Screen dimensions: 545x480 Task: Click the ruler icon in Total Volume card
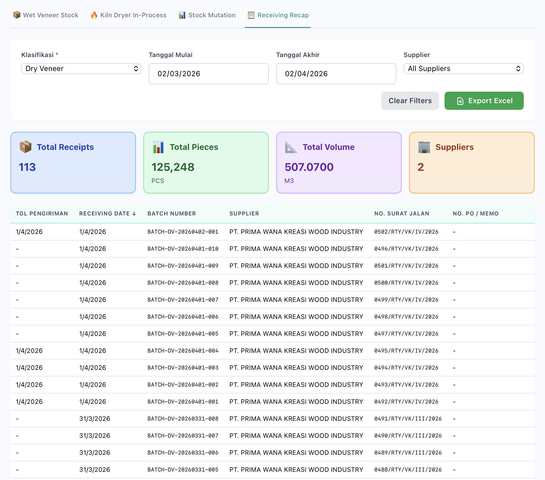291,147
